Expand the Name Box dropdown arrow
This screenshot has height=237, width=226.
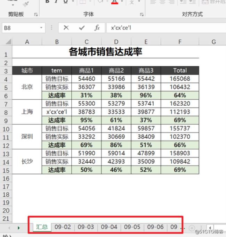[41, 28]
